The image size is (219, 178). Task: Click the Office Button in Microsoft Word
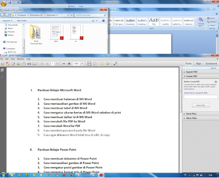click(3, 3)
